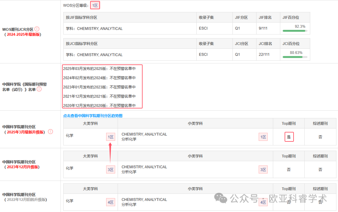Click CHEMISTRY, ANALYTICAL 分析化学 in the 2022 version table
The width and height of the screenshot is (338, 212).
coord(144,202)
